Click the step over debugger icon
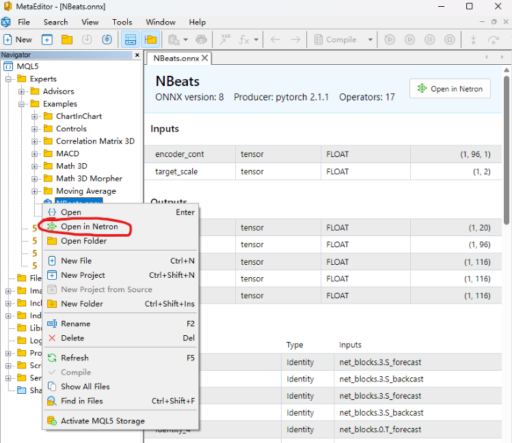512x443 pixels. pyautogui.click(x=494, y=40)
